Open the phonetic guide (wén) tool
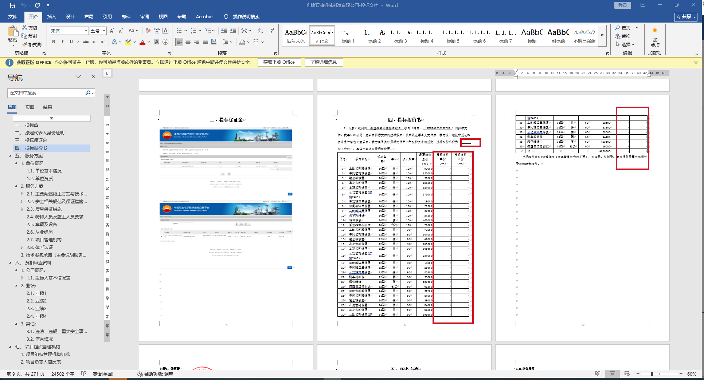This screenshot has width=704, height=380. click(157, 31)
